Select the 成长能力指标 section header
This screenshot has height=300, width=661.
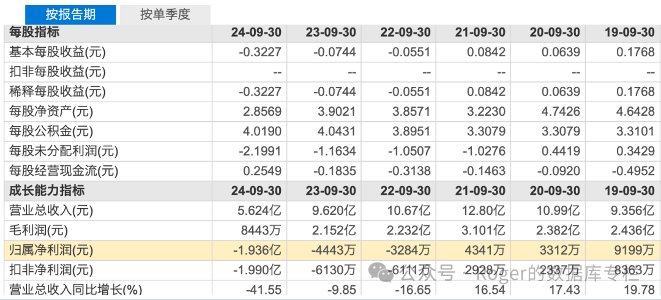[x=47, y=190]
